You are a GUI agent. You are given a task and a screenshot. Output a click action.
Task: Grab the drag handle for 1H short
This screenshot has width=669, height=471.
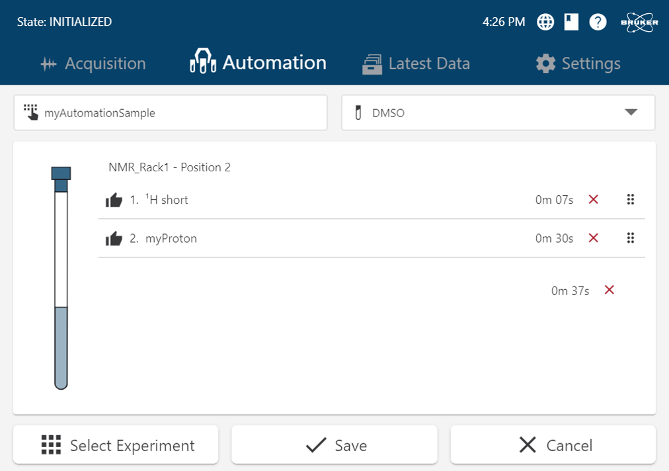(630, 200)
